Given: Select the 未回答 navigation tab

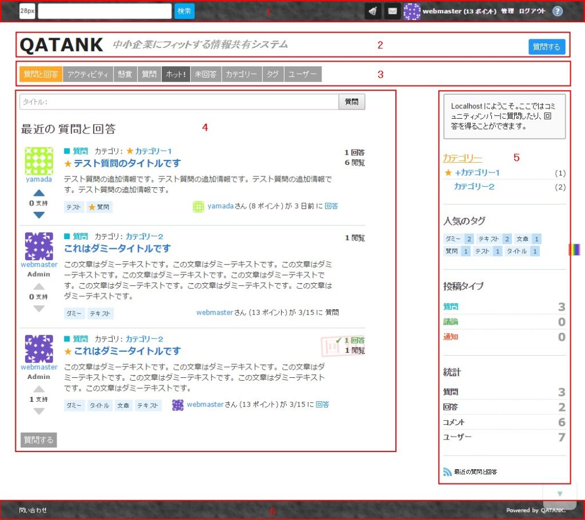Looking at the screenshot, I should (x=206, y=74).
